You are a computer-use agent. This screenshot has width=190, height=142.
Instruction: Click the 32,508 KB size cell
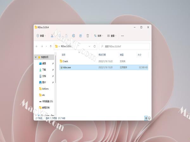point(143,68)
